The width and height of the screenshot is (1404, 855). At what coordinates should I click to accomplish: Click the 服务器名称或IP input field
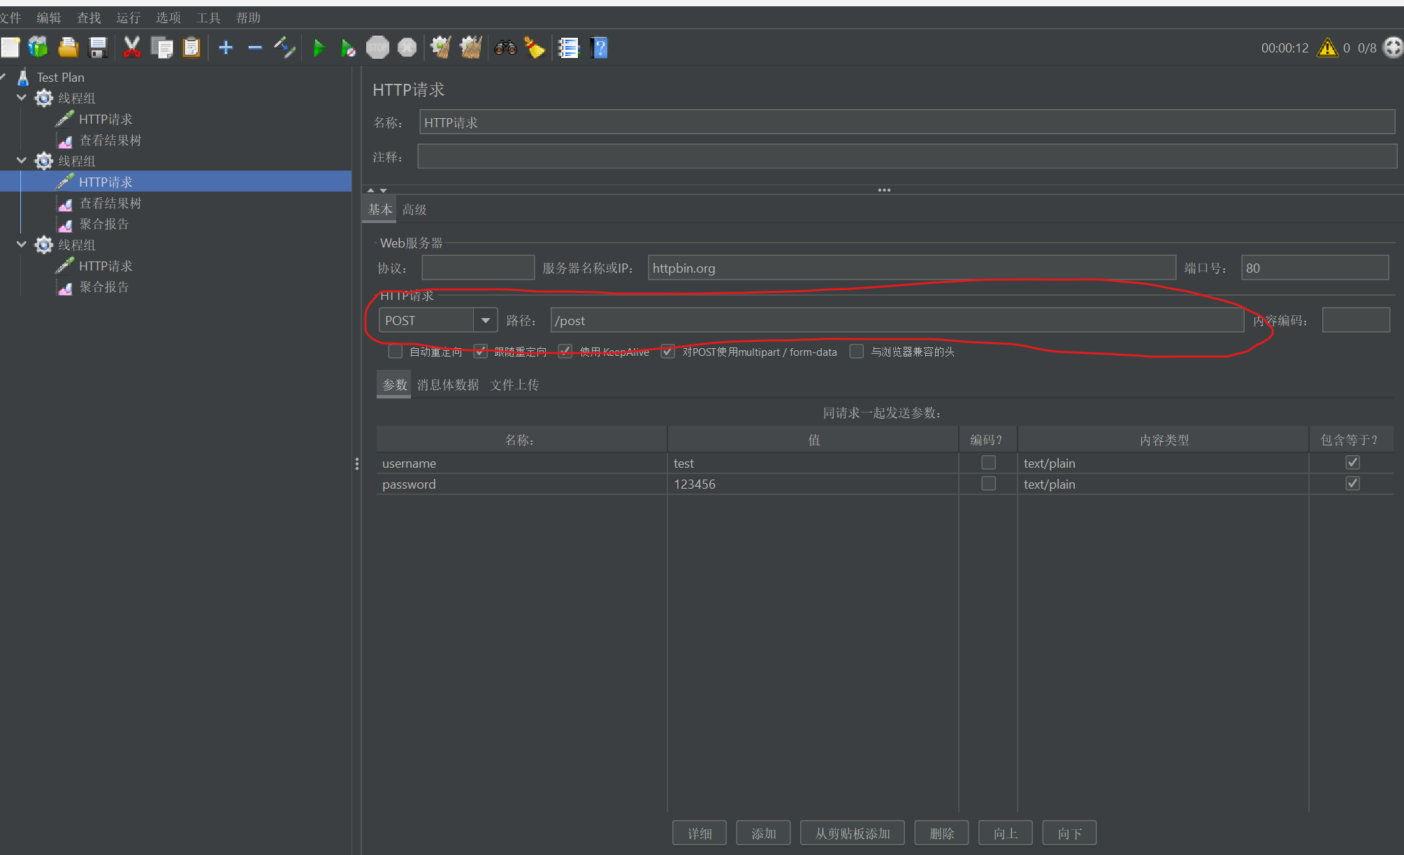click(911, 268)
